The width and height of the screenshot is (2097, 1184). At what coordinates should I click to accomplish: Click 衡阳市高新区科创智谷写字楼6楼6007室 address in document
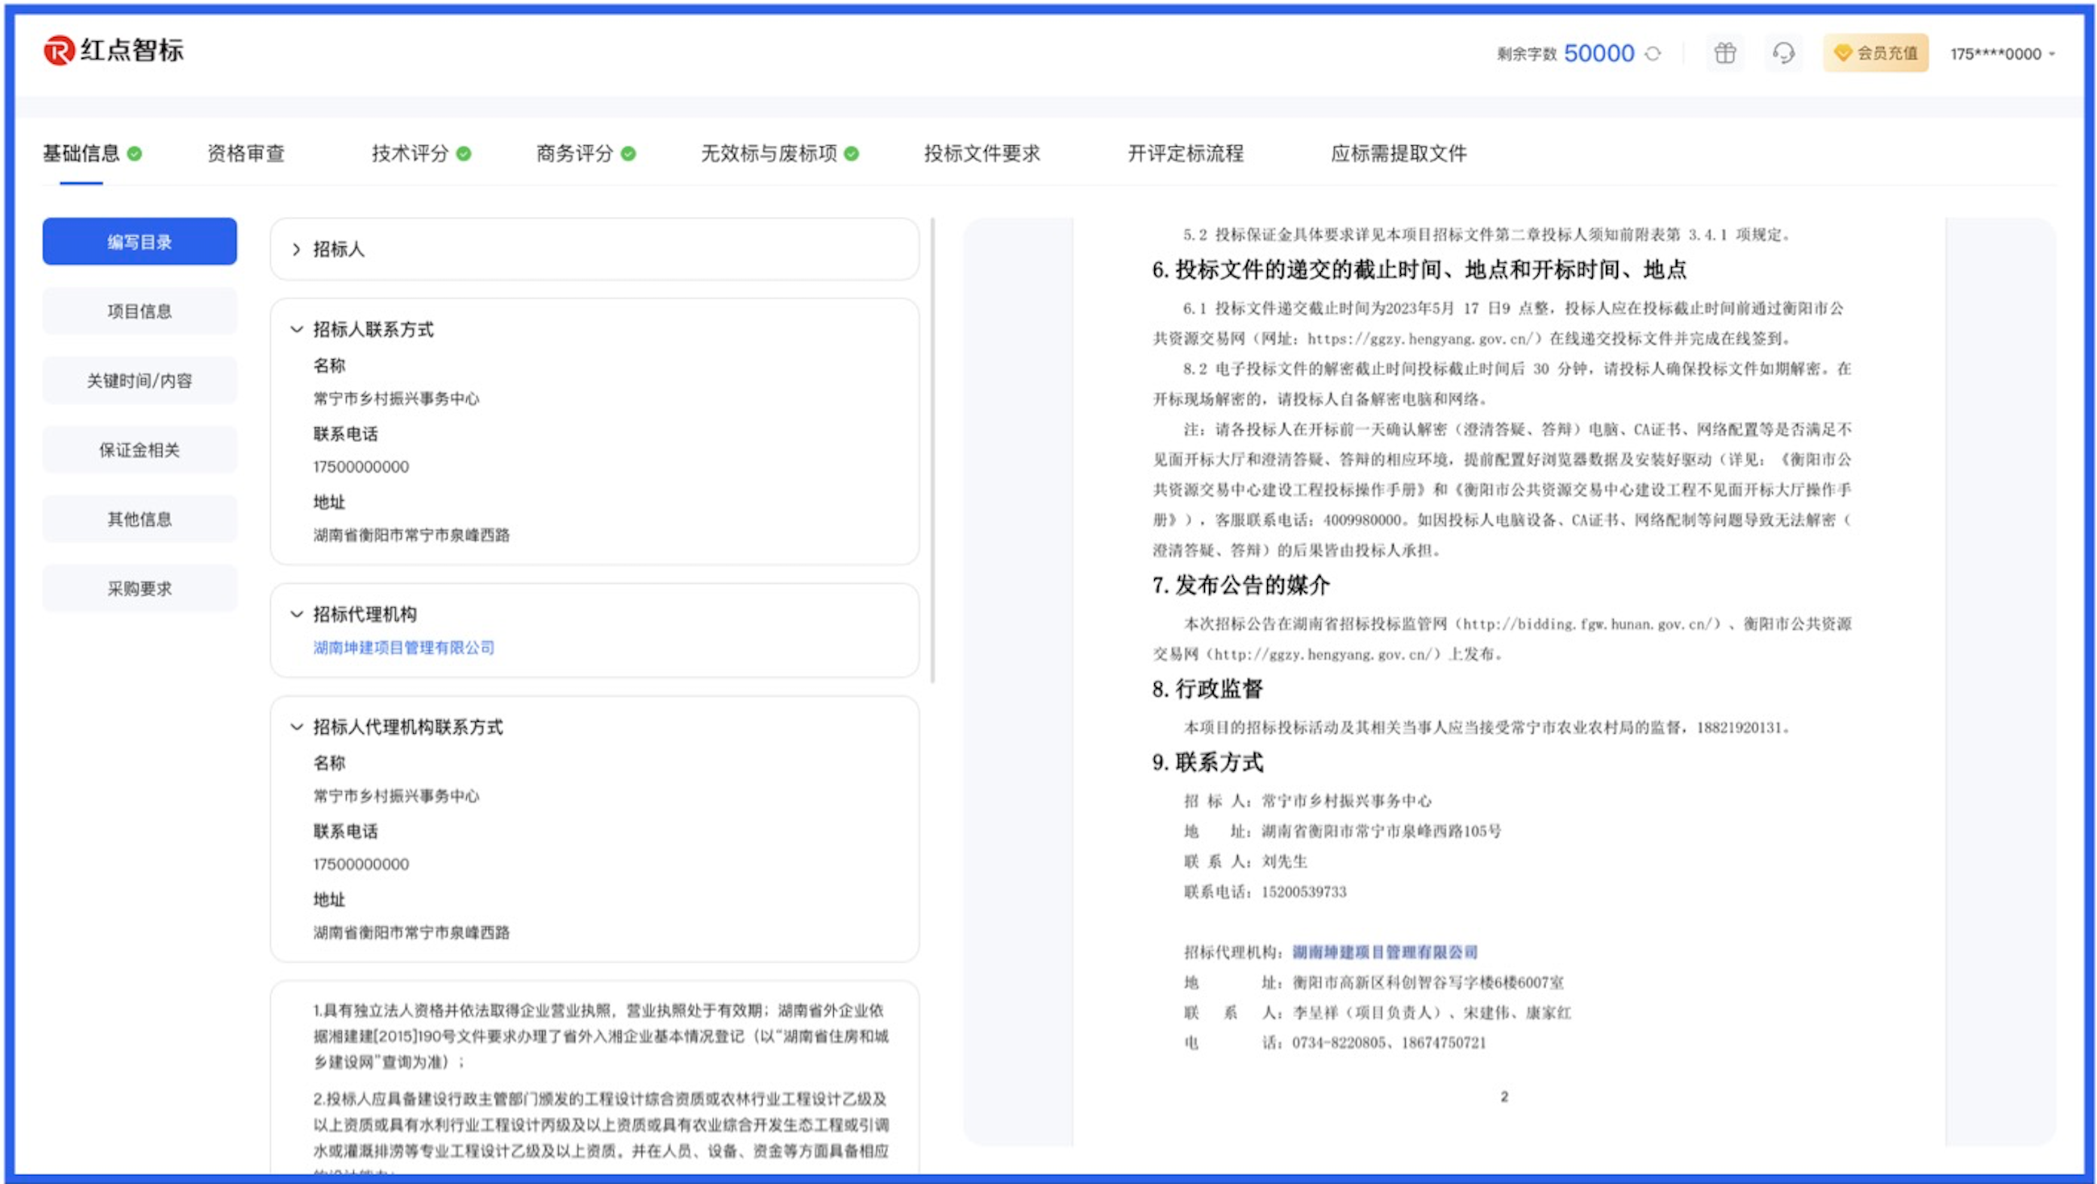1428,983
